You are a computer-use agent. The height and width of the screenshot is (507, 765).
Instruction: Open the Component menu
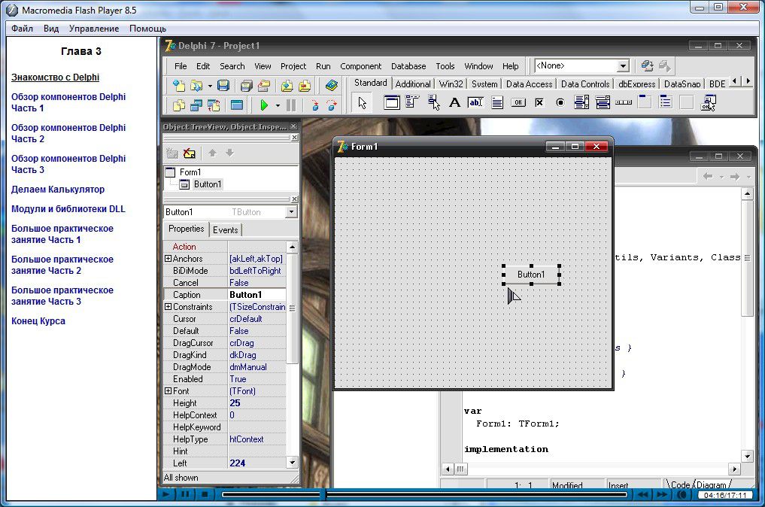click(360, 66)
